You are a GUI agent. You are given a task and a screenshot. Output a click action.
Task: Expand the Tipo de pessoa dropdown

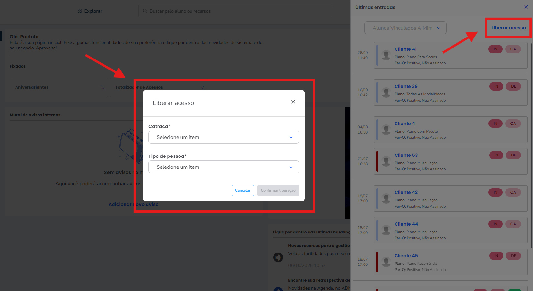pos(223,167)
